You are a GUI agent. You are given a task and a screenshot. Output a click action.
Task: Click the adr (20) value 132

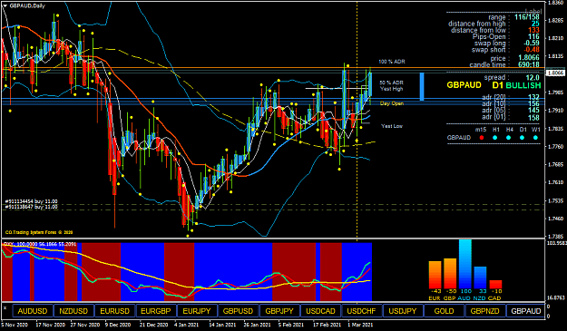coord(533,97)
